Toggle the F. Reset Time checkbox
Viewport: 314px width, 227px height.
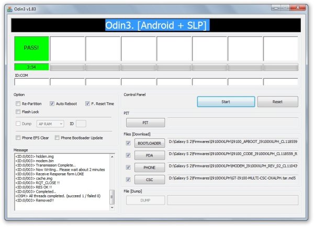[x=87, y=104]
